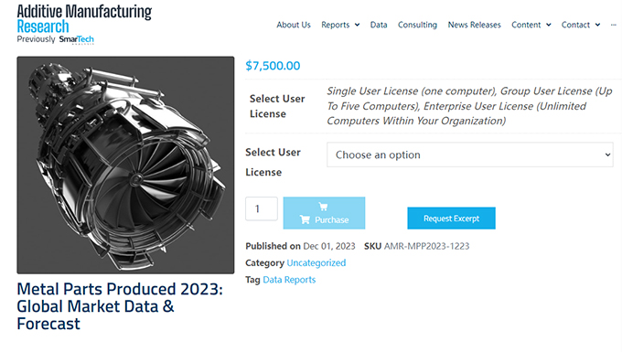622x352 pixels.
Task: Click the Purchase button
Action: (x=324, y=213)
